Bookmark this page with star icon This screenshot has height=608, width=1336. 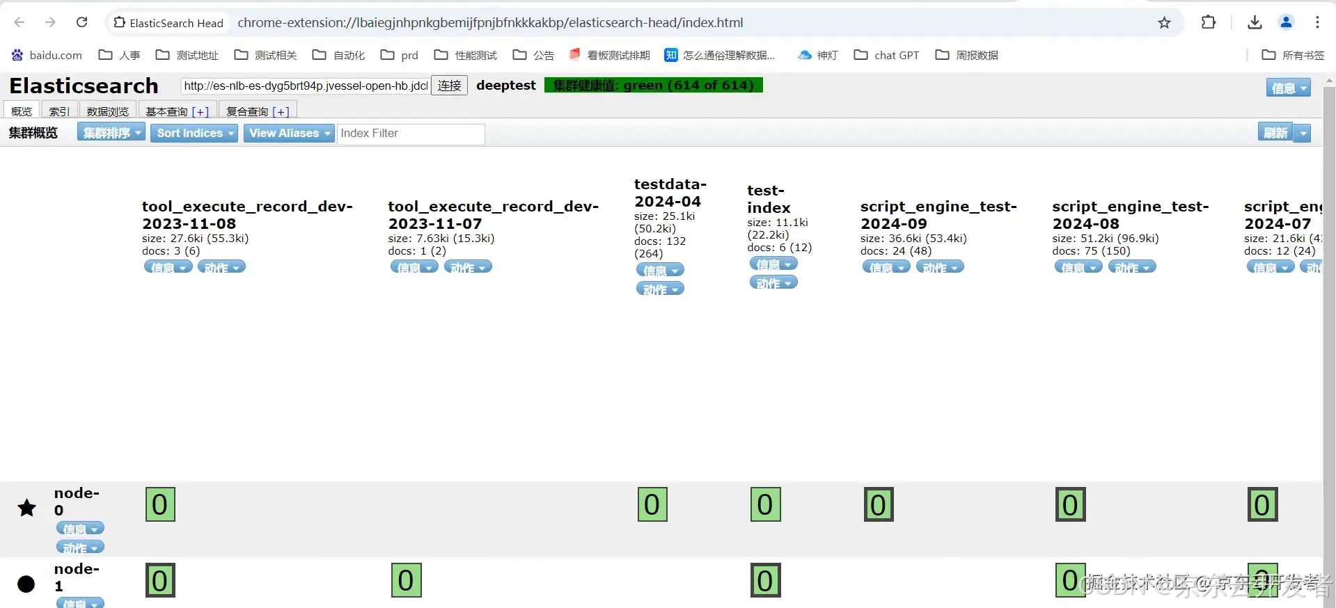point(1164,23)
